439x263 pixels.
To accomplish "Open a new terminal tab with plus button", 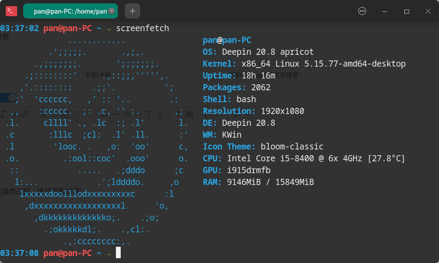I will [x=133, y=11].
